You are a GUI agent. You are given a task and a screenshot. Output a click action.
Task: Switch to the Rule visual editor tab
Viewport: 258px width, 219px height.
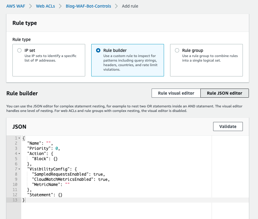[x=176, y=93]
